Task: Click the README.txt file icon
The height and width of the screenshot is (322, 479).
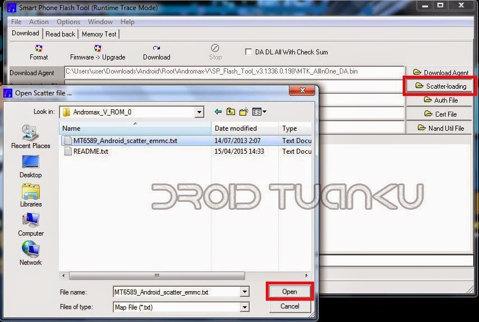Action: tap(68, 151)
